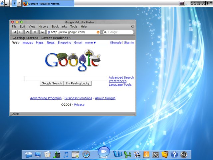Switch to workspace 1
Screen dimensions: 213x160
[x=14, y=3]
